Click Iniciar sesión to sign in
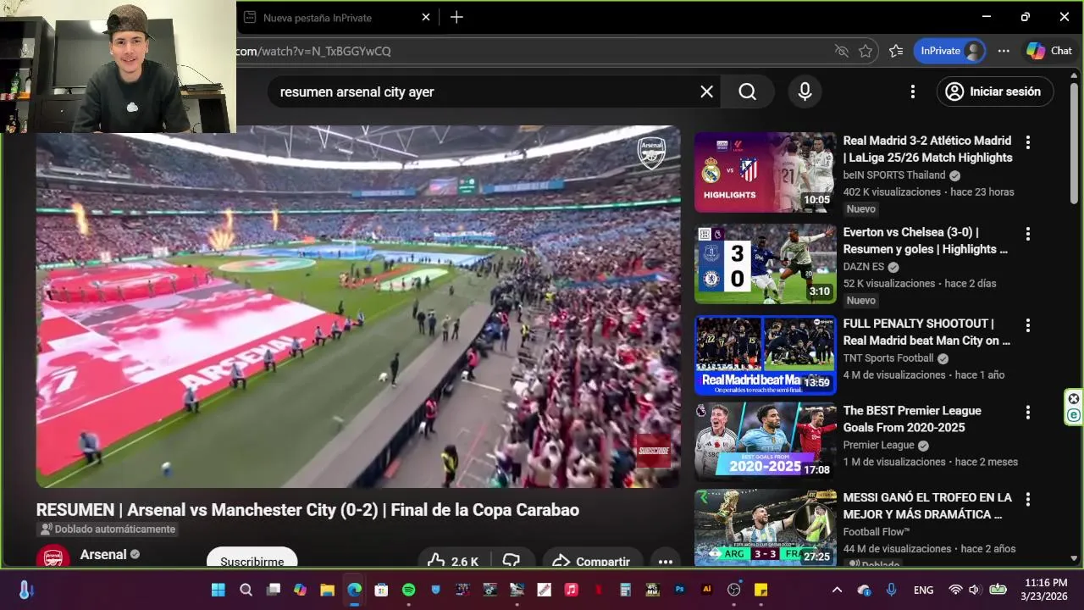1084x610 pixels. (x=995, y=91)
